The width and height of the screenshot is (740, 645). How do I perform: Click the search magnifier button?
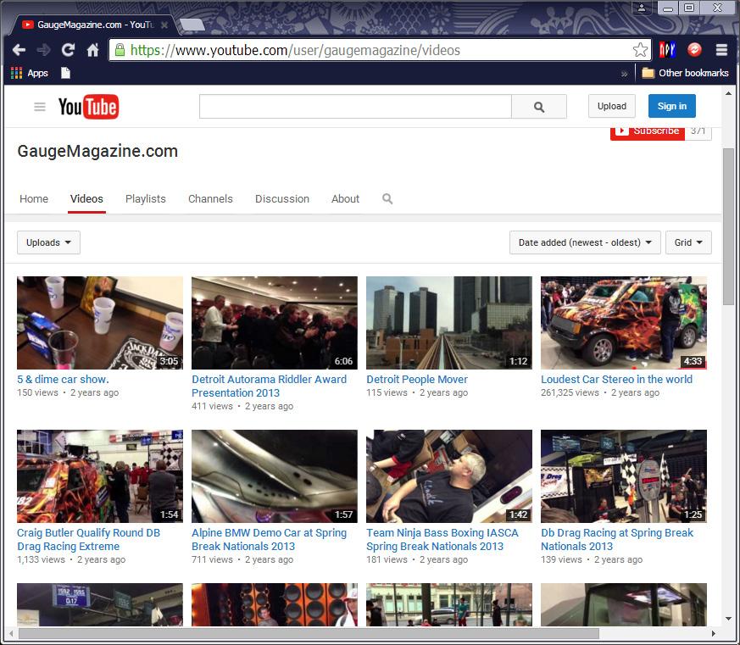point(539,107)
